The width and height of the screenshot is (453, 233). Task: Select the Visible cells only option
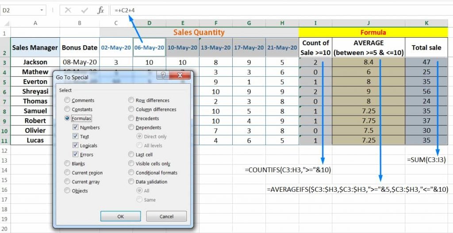click(x=131, y=163)
